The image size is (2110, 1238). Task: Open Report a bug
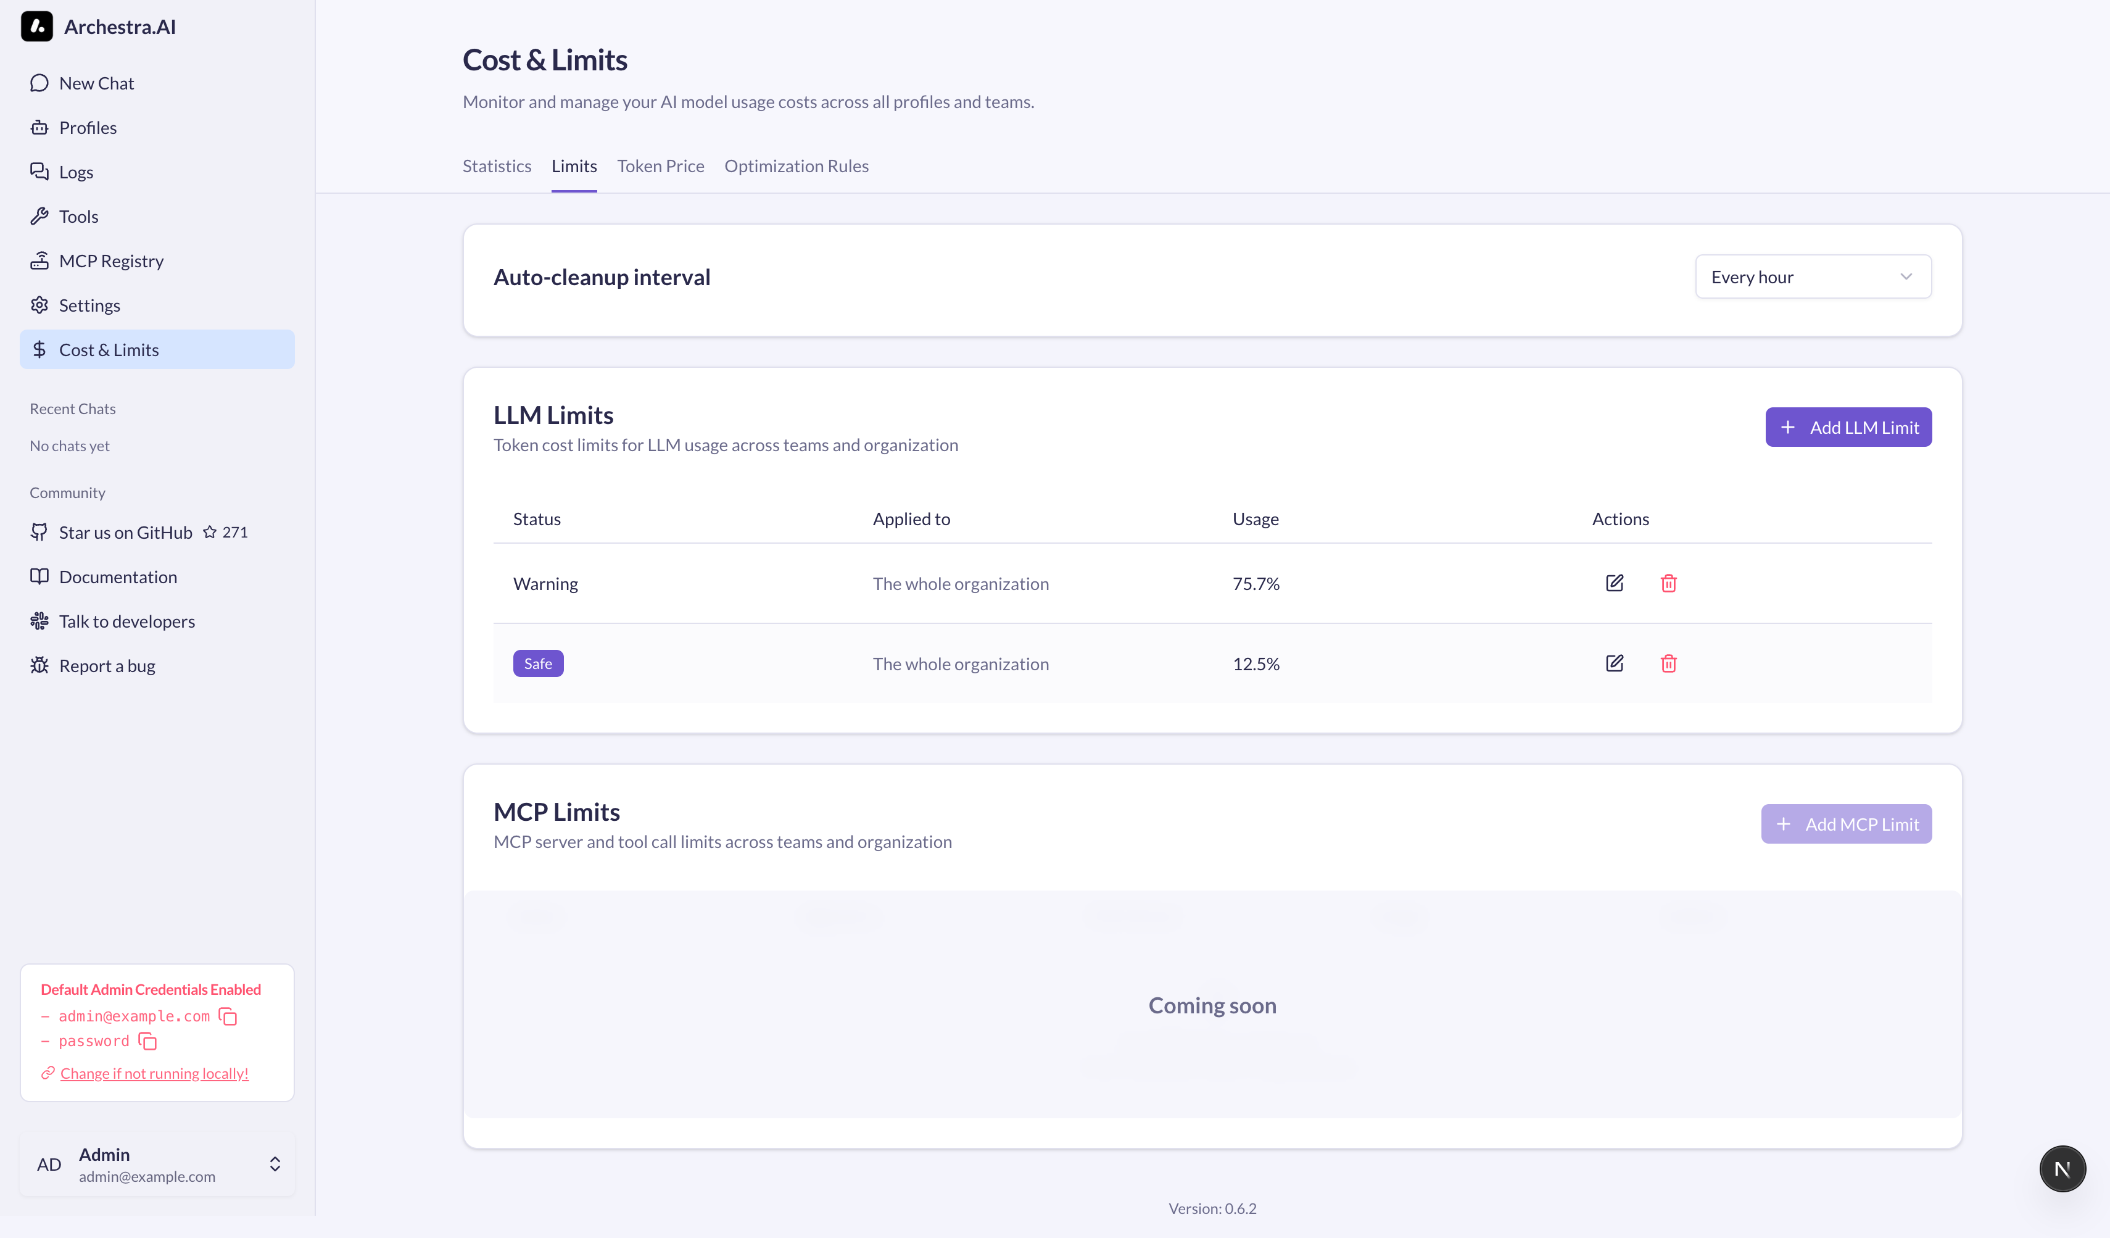[x=106, y=665]
